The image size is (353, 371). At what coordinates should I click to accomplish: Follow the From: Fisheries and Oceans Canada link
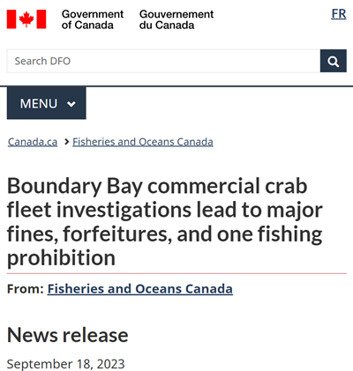[x=140, y=289]
